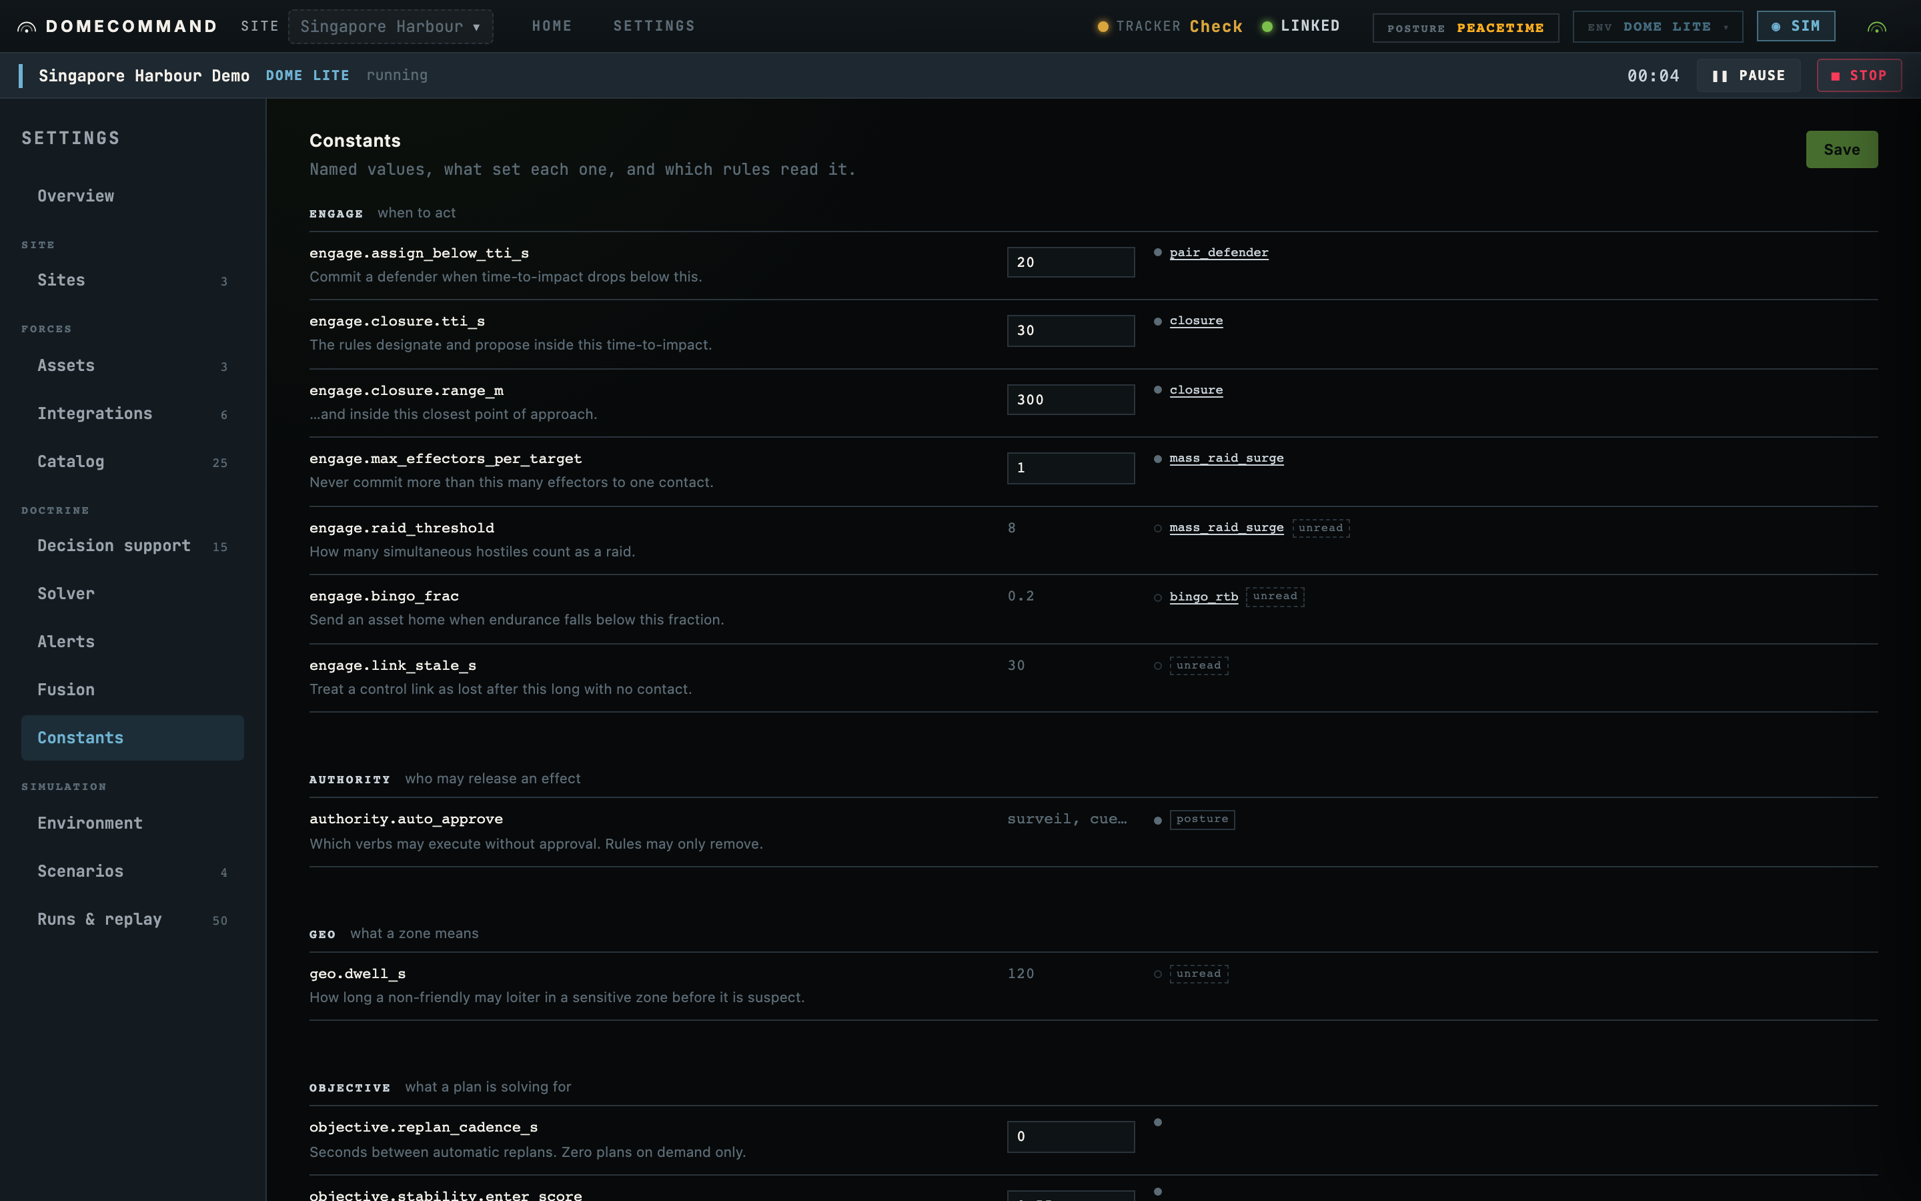Viewport: 1921px width, 1201px height.
Task: Open Assets in the settings sidebar
Action: [133, 366]
